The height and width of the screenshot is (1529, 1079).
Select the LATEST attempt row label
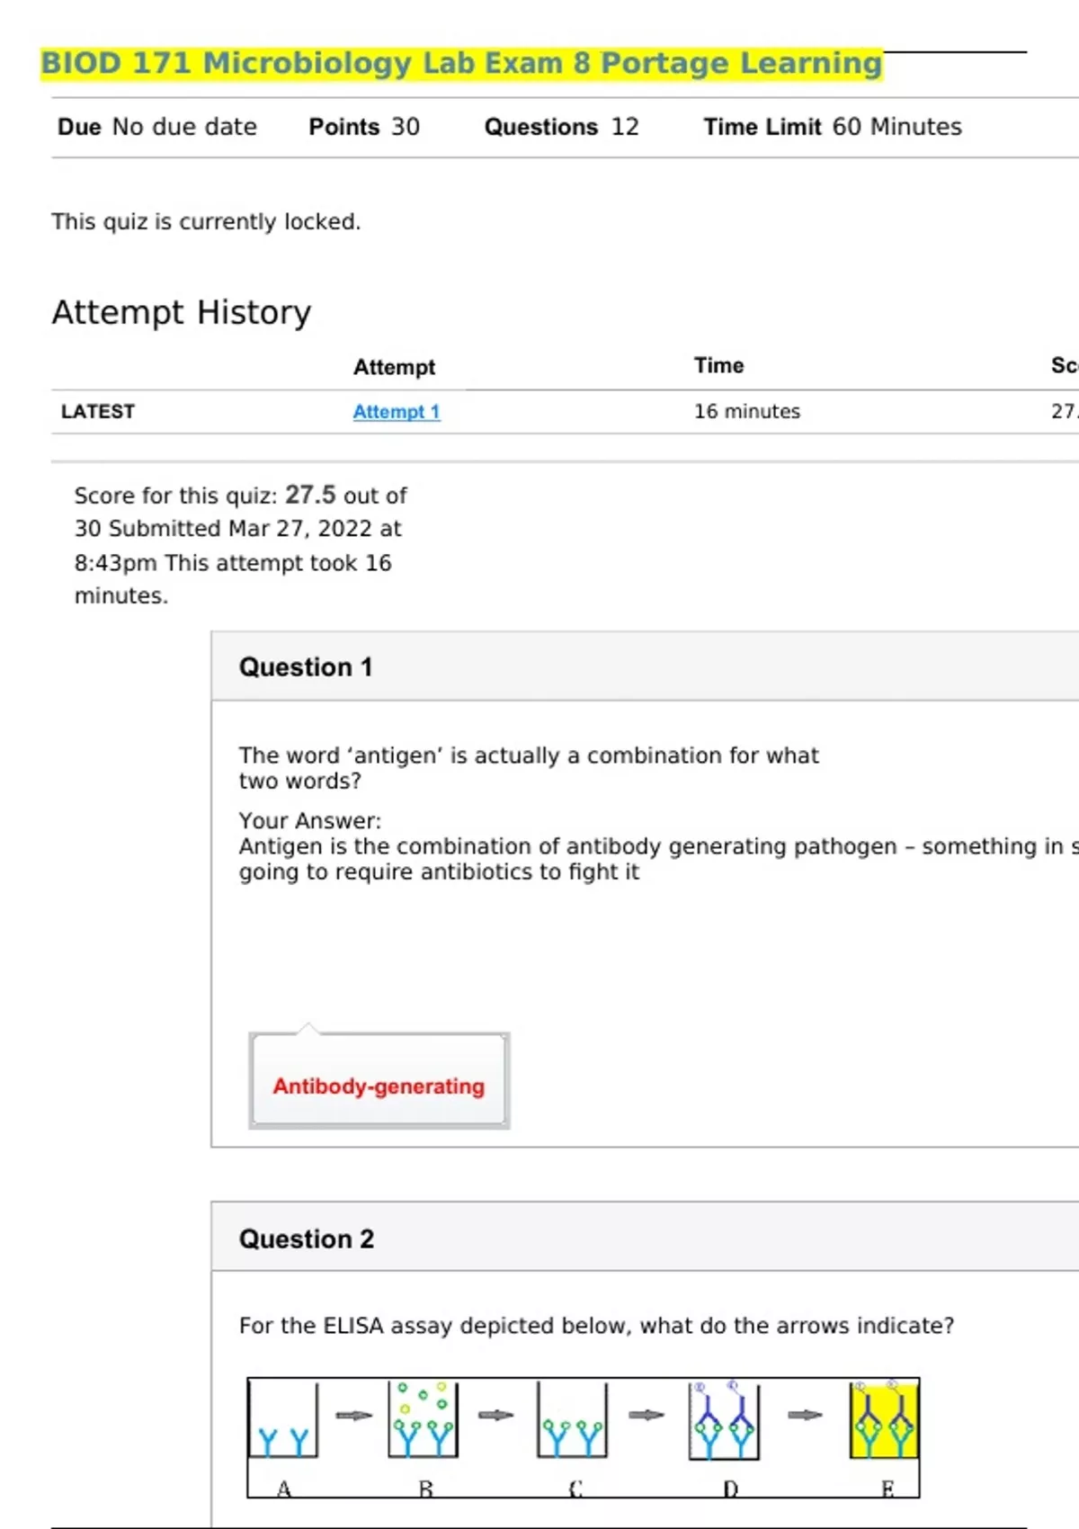coord(98,412)
